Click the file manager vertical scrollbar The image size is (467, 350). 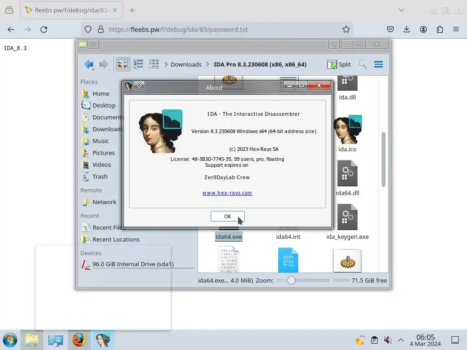[384, 160]
